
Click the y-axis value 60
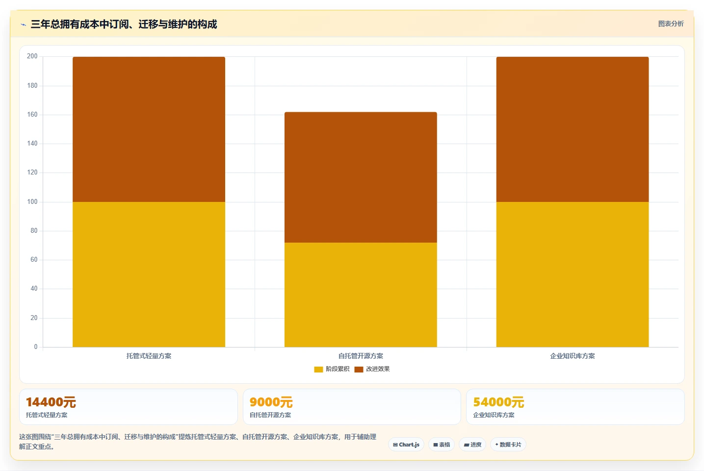(x=34, y=259)
